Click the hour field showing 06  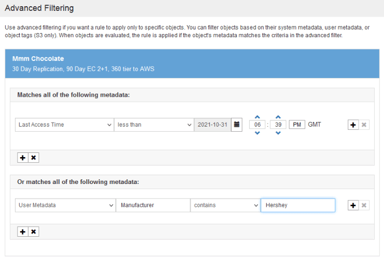tap(257, 125)
